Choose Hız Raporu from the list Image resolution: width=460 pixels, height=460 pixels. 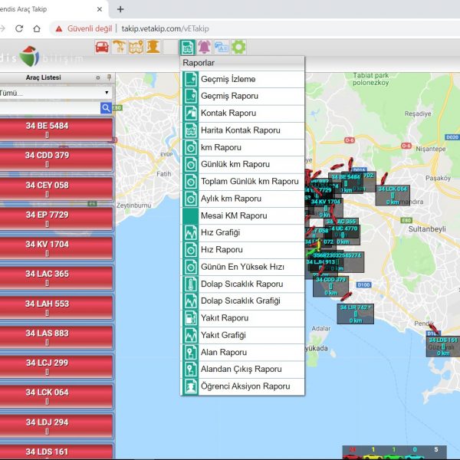243,250
